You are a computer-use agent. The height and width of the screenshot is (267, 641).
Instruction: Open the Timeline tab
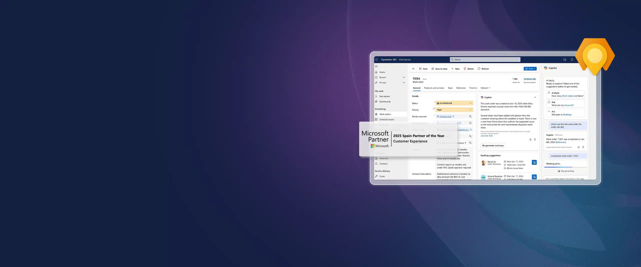coord(473,88)
